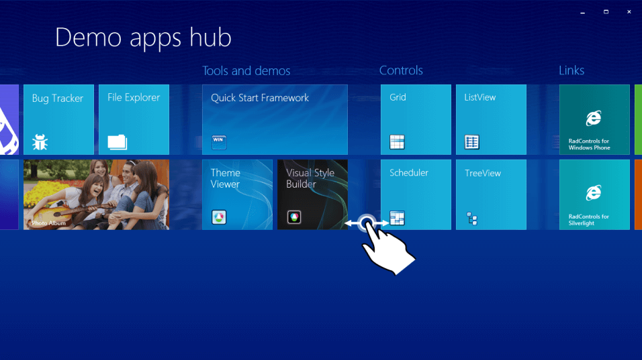Open the TreeView control demo
The height and width of the screenshot is (360, 642).
492,194
